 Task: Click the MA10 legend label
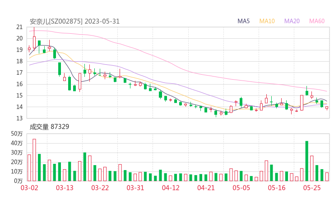(x=267, y=21)
